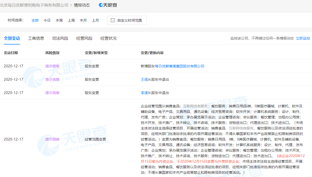Click 立即监控 link
The width and height of the screenshot is (312, 177).
pyautogui.click(x=303, y=38)
